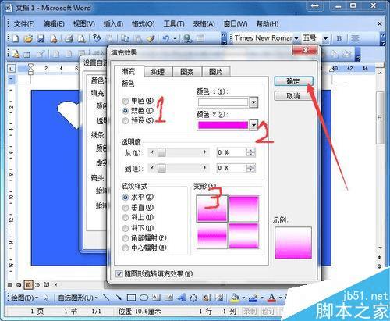Screen dimensions: 390x321
Task: Open the 颜色 2 color dropdown arrow
Action: click(253, 125)
